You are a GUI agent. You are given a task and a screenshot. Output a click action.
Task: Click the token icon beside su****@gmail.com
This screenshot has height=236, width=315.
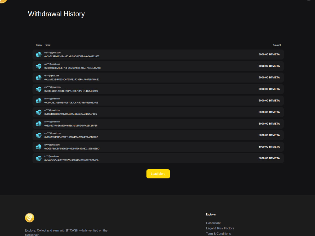click(x=38, y=101)
